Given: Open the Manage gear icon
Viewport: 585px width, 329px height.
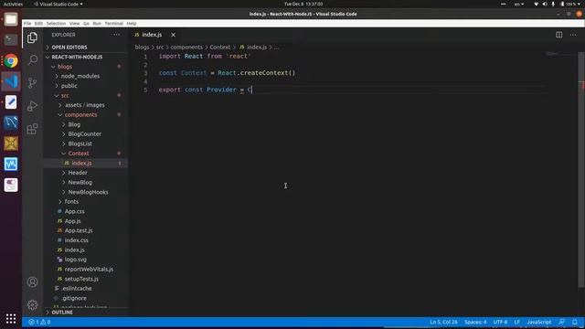Looking at the screenshot, I should (33, 304).
